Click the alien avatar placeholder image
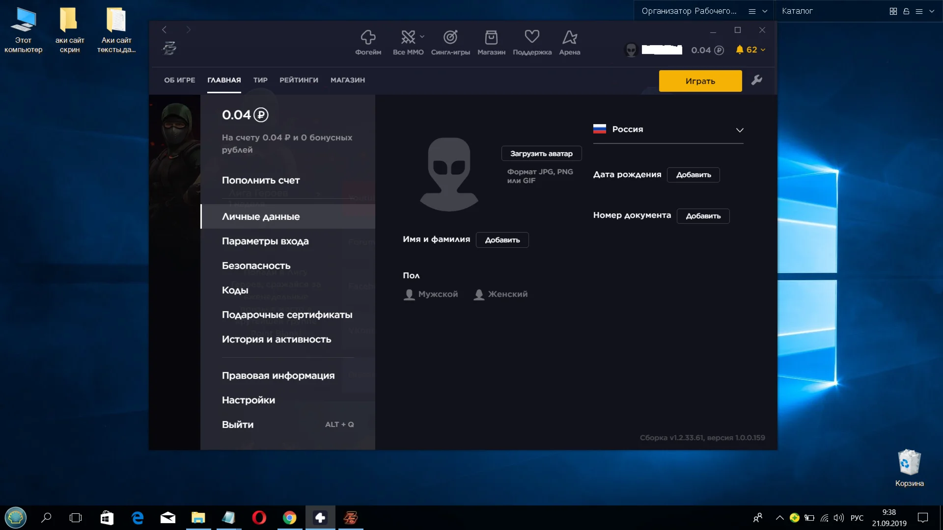 [449, 174]
